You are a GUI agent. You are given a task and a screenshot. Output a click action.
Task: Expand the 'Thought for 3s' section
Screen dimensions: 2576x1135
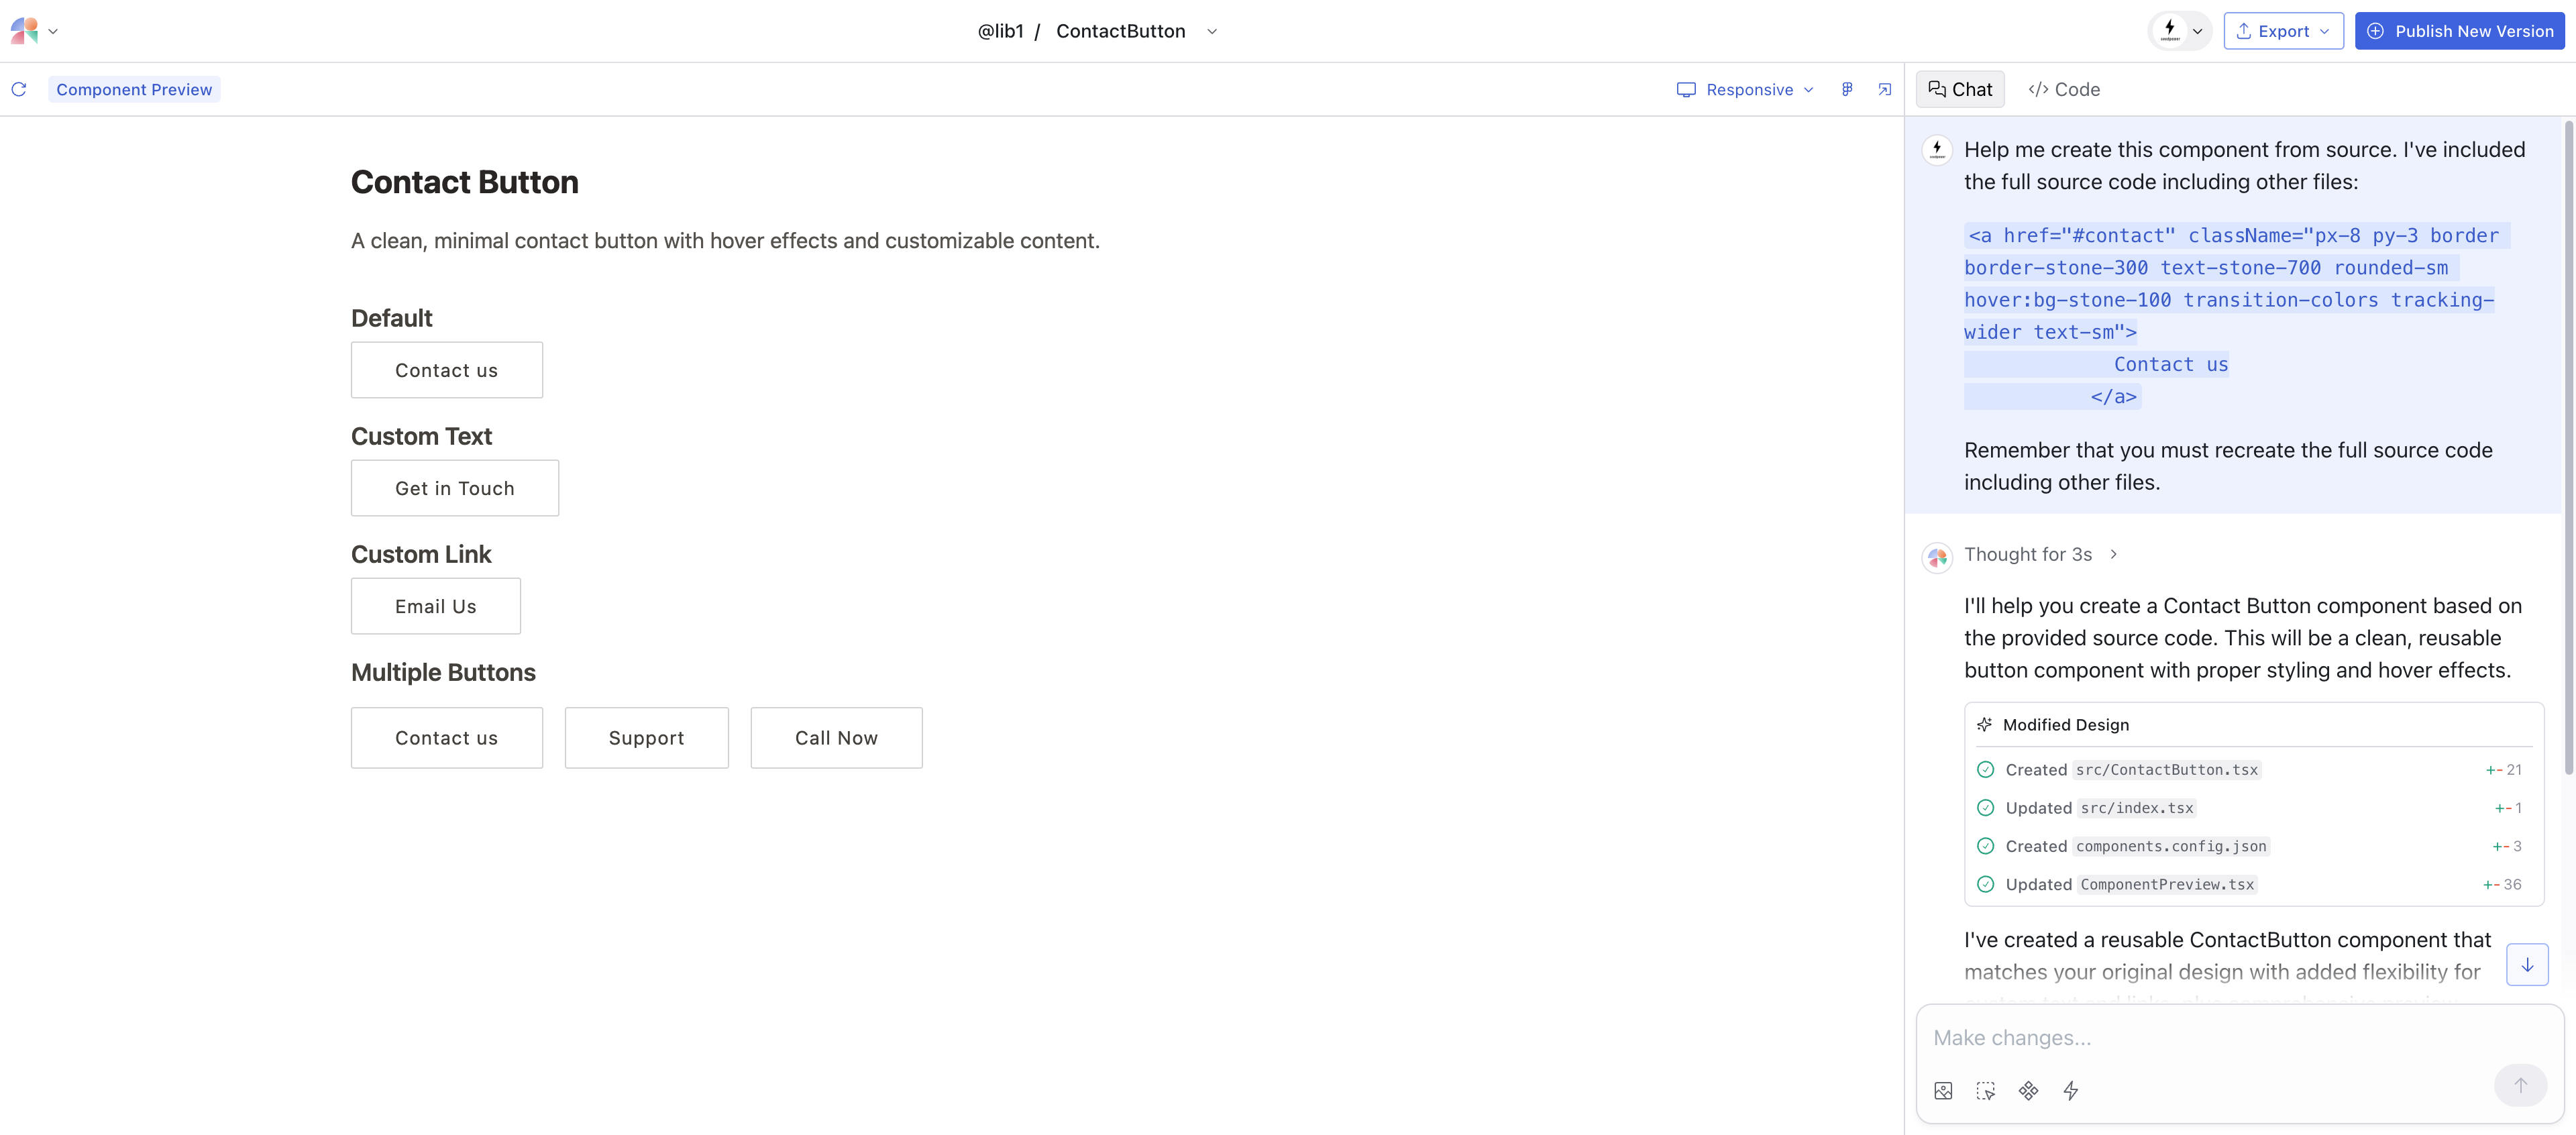coord(2040,554)
